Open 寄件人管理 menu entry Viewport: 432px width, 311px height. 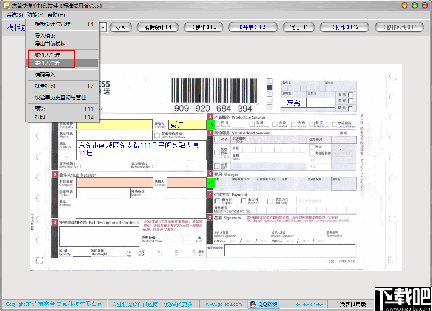click(x=63, y=63)
